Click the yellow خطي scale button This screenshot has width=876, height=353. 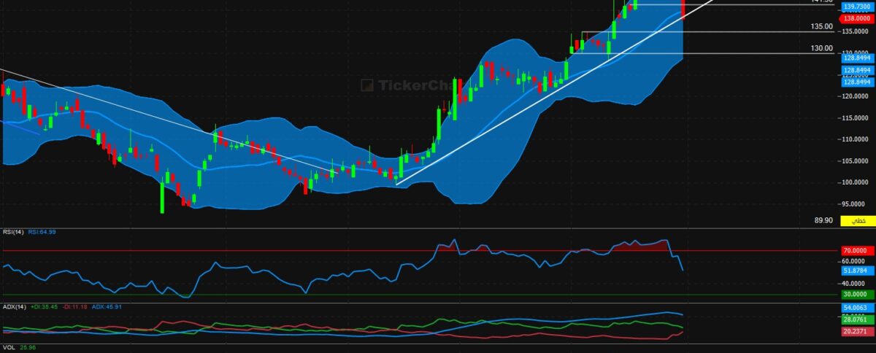pyautogui.click(x=858, y=220)
